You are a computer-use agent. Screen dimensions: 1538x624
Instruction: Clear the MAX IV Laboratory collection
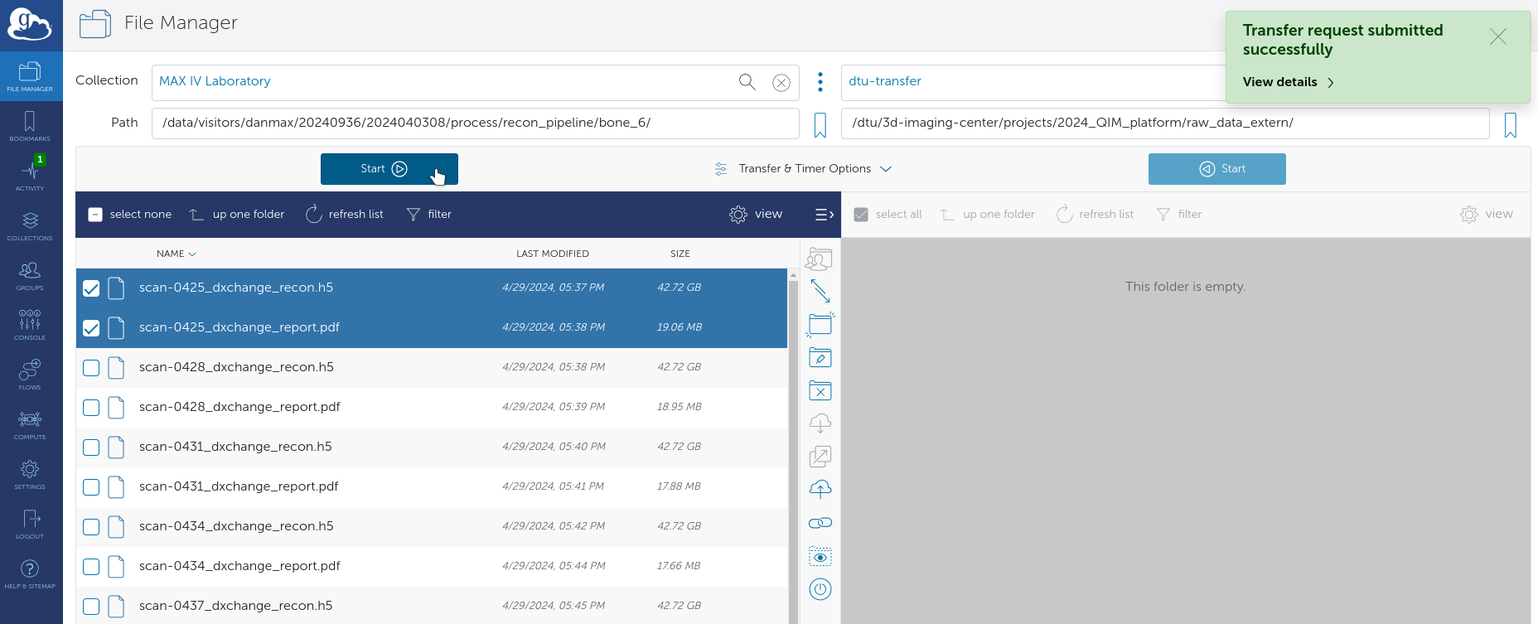coord(781,82)
